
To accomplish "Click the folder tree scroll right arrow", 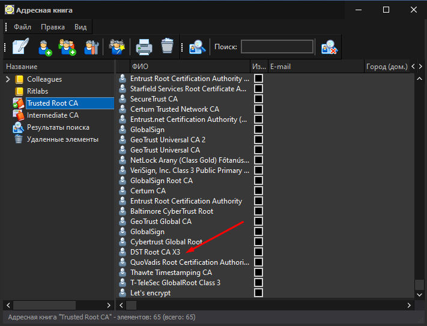I will [x=109, y=306].
